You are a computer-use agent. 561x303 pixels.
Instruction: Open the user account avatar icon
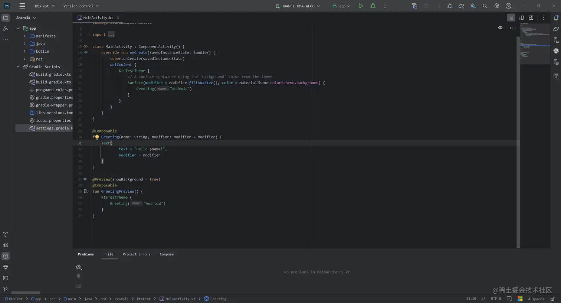coord(508,6)
